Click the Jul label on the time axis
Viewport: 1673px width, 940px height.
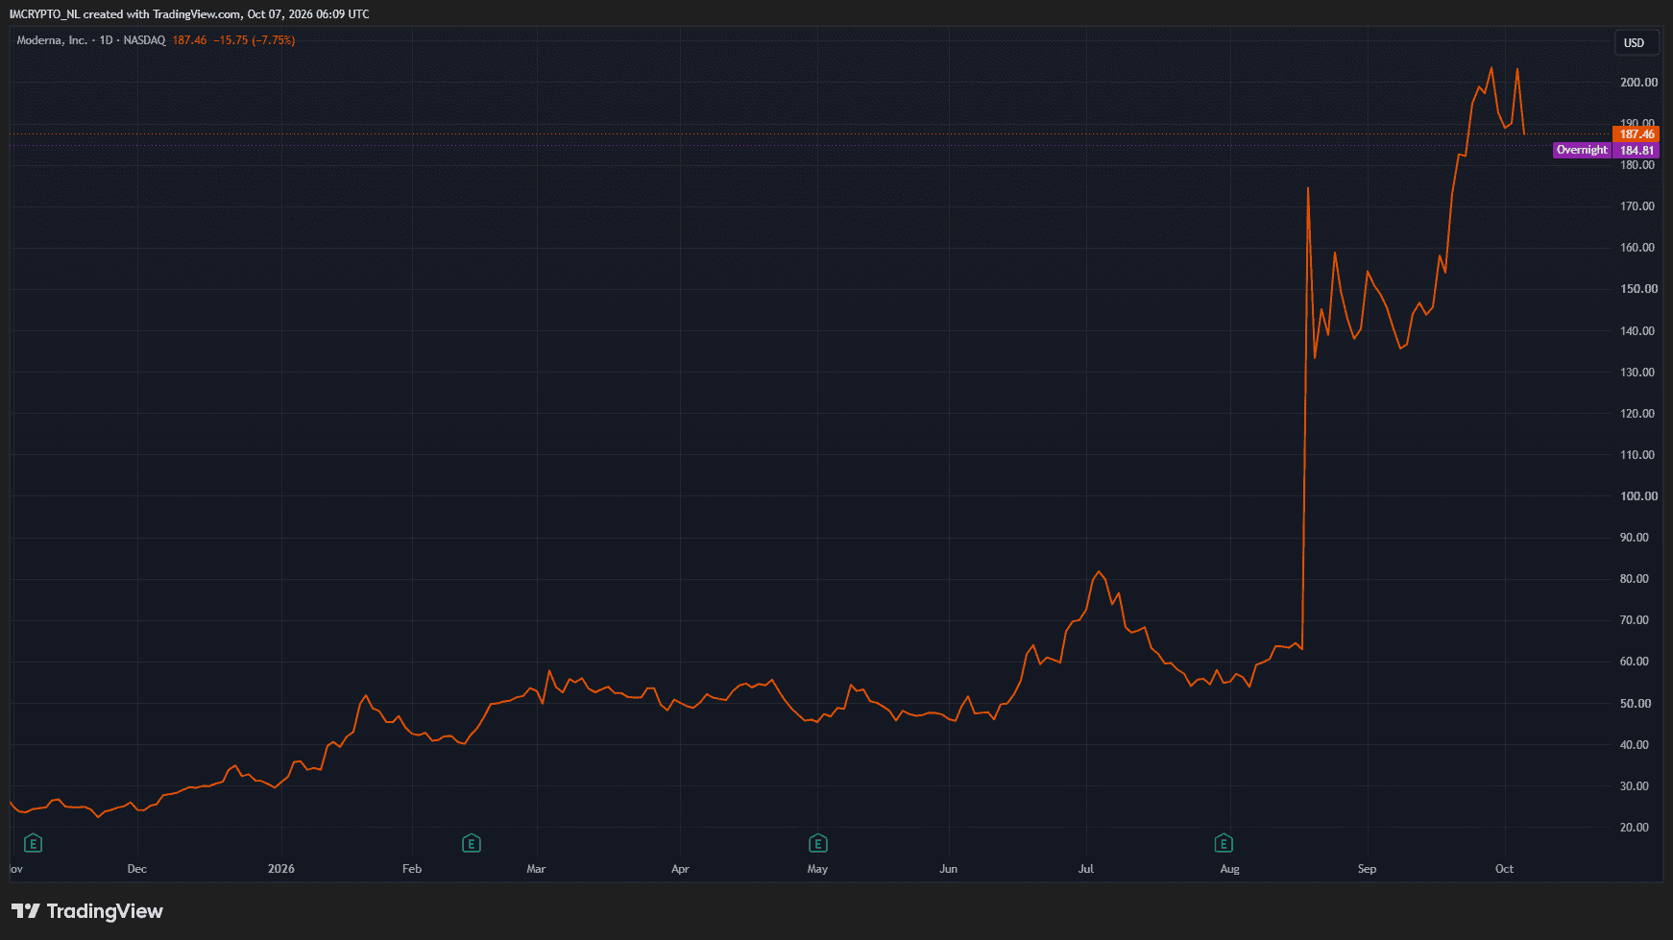1086,869
